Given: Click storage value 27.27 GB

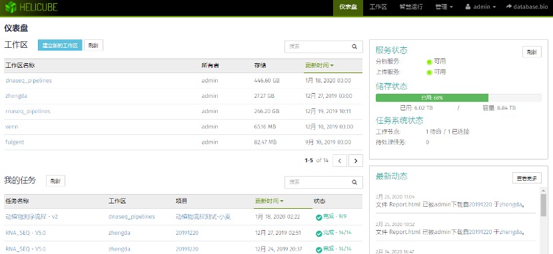Looking at the screenshot, I should click(x=264, y=96).
